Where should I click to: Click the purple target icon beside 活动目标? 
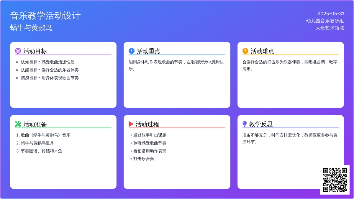point(18,51)
